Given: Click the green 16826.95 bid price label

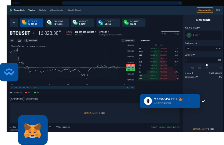Looking at the screenshot, I should (x=130, y=70).
